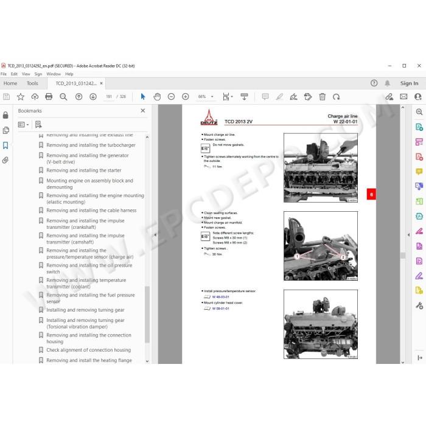Select the highlight text tool
The height and width of the screenshot is (426, 426).
(x=279, y=97)
